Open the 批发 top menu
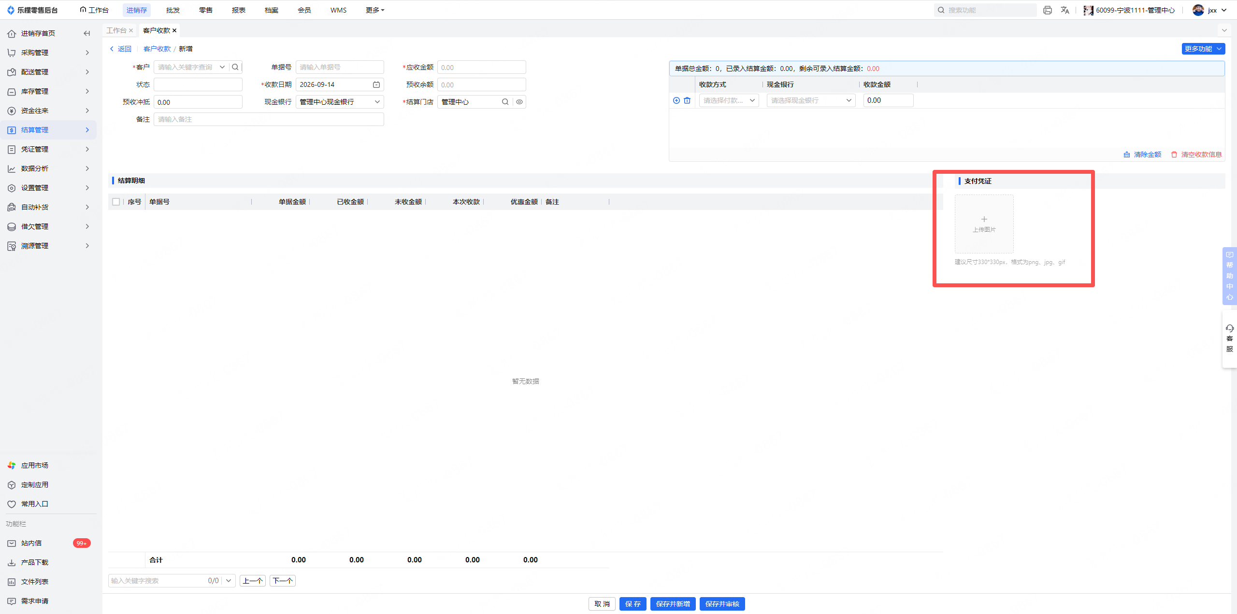This screenshot has height=614, width=1237. pos(173,10)
